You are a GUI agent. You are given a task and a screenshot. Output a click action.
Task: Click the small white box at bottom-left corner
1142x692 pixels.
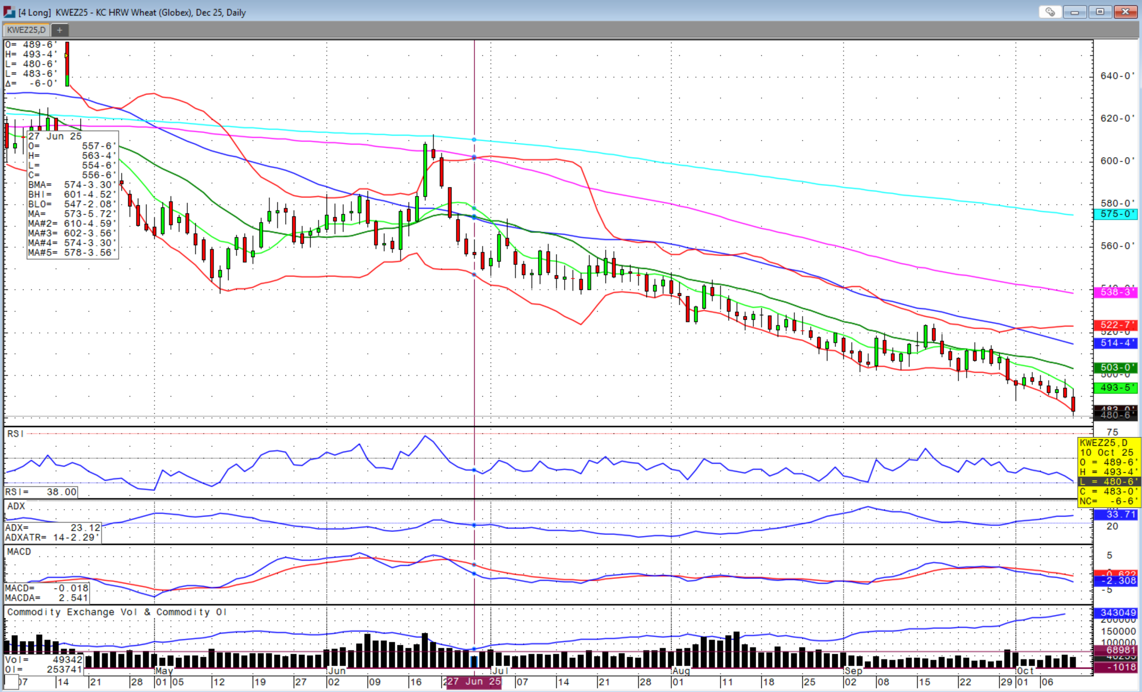coord(11,682)
